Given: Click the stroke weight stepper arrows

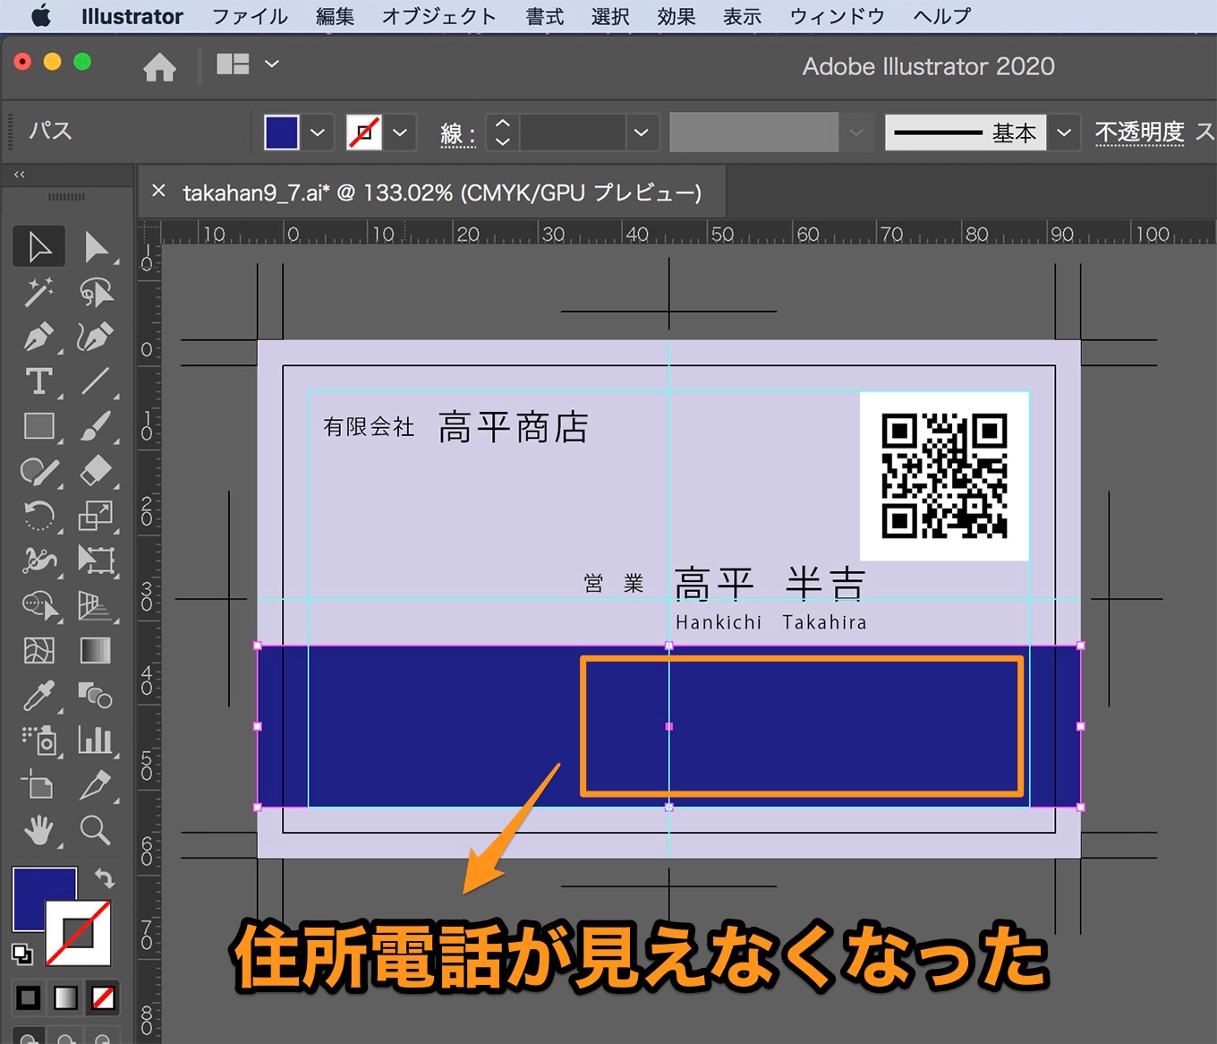Looking at the screenshot, I should [x=502, y=133].
